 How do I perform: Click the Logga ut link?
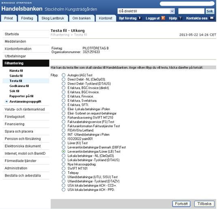(153, 18)
